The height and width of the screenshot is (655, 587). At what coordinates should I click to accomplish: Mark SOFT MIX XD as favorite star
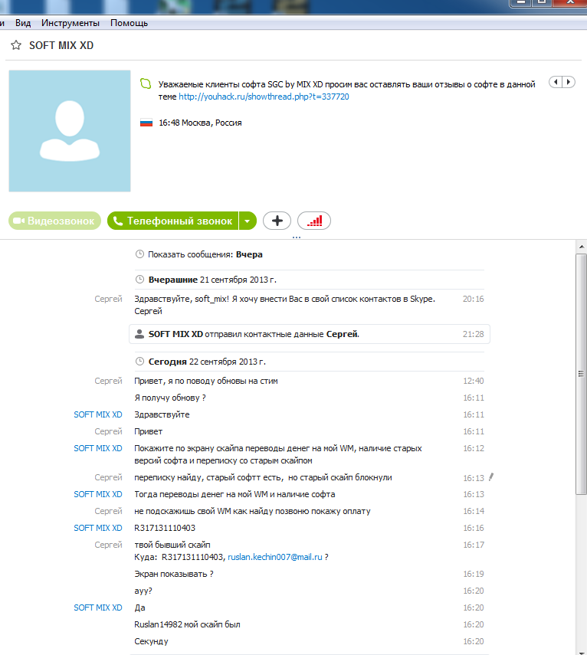[x=16, y=45]
